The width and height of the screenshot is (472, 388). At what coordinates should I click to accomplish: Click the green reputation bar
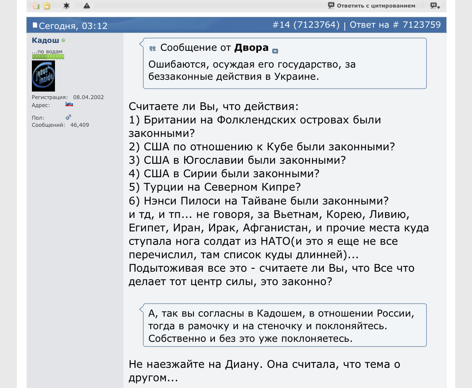48,56
